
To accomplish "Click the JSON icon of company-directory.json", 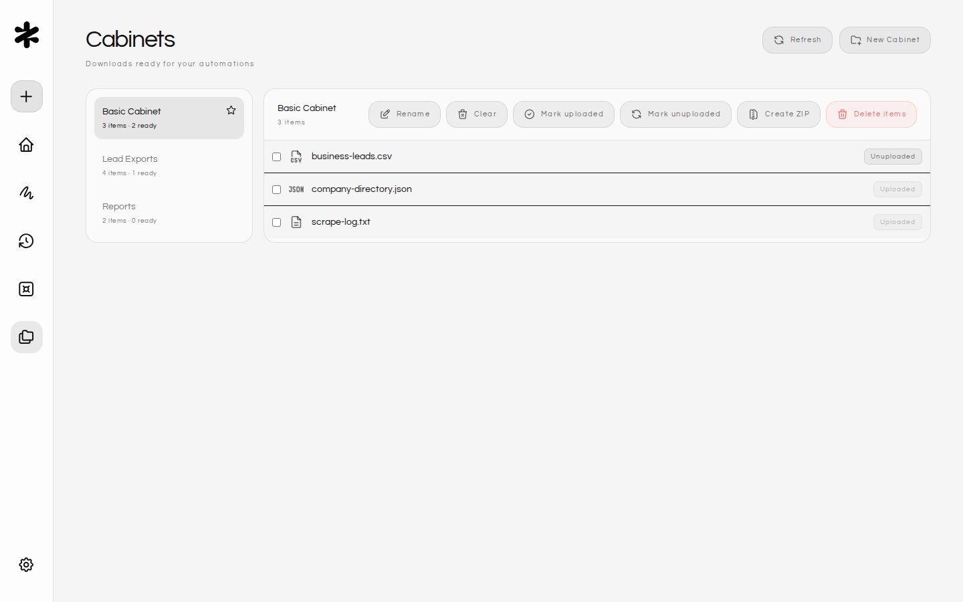I will pyautogui.click(x=296, y=189).
